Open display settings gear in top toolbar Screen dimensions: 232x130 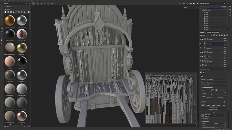pos(52,4)
